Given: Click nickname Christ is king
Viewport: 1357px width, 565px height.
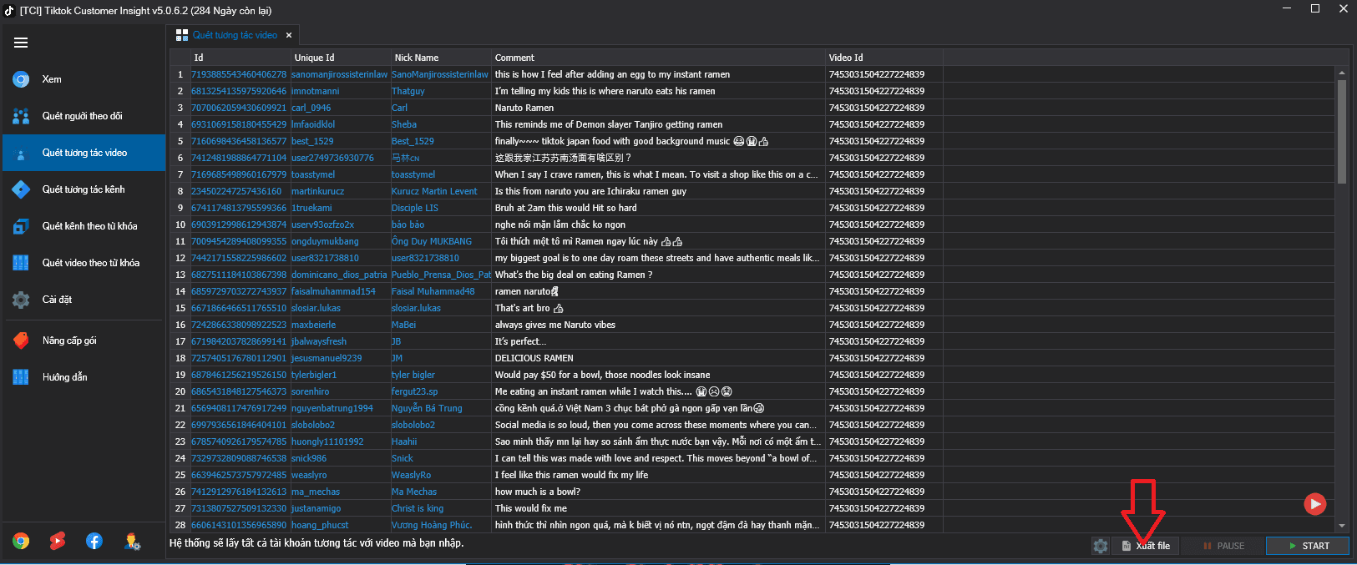Looking at the screenshot, I should pyautogui.click(x=418, y=508).
